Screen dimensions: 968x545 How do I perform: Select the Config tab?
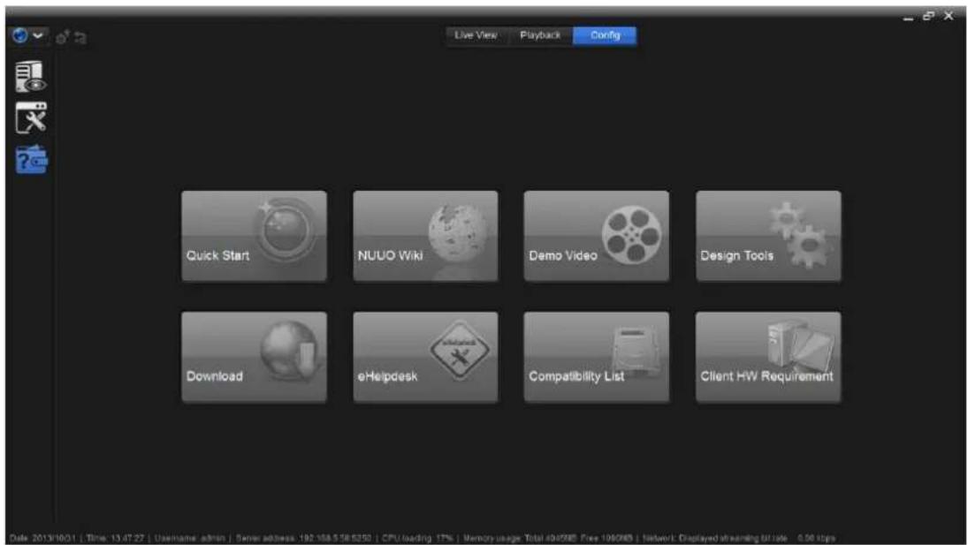pyautogui.click(x=605, y=35)
